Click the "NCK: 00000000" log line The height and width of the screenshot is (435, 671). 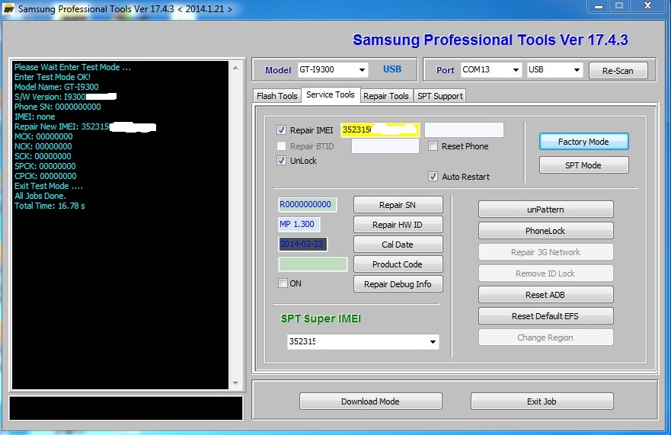click(x=43, y=146)
